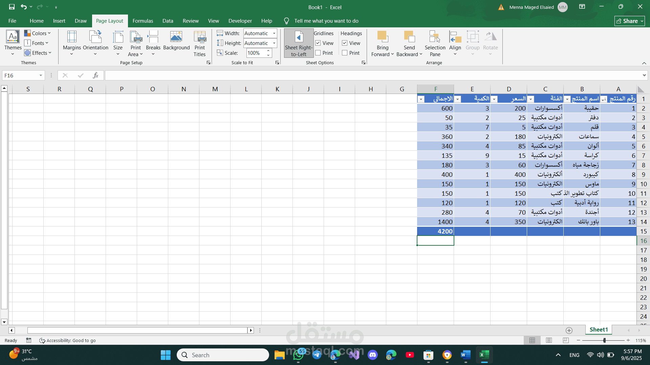Open Breaks menu

pyautogui.click(x=153, y=43)
